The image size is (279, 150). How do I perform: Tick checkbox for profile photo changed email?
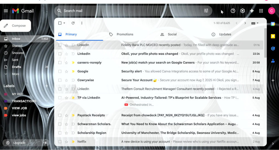pos(60,54)
